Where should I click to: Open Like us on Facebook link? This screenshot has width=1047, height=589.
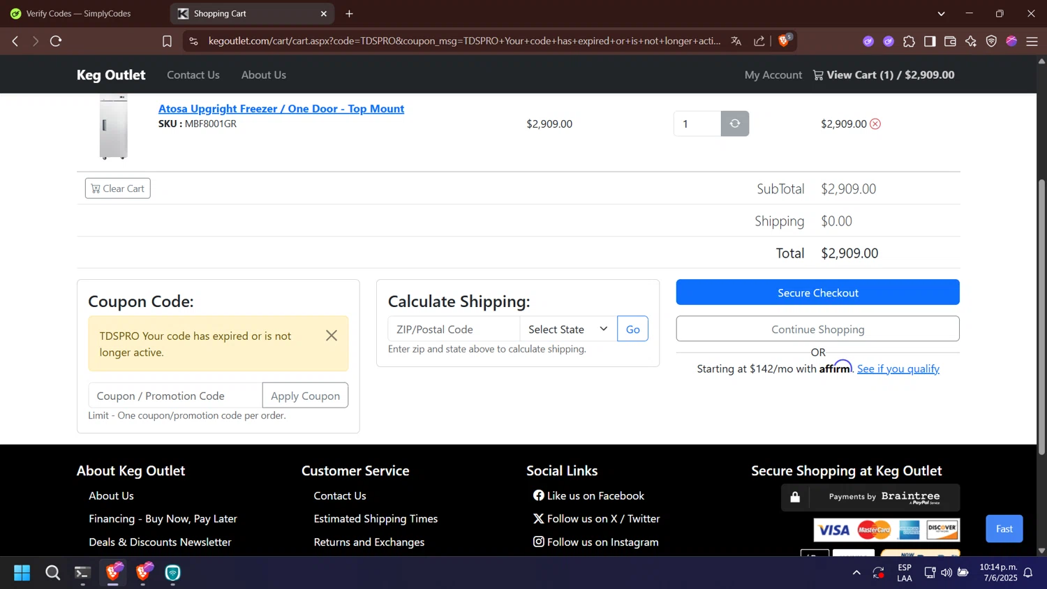[x=588, y=495]
